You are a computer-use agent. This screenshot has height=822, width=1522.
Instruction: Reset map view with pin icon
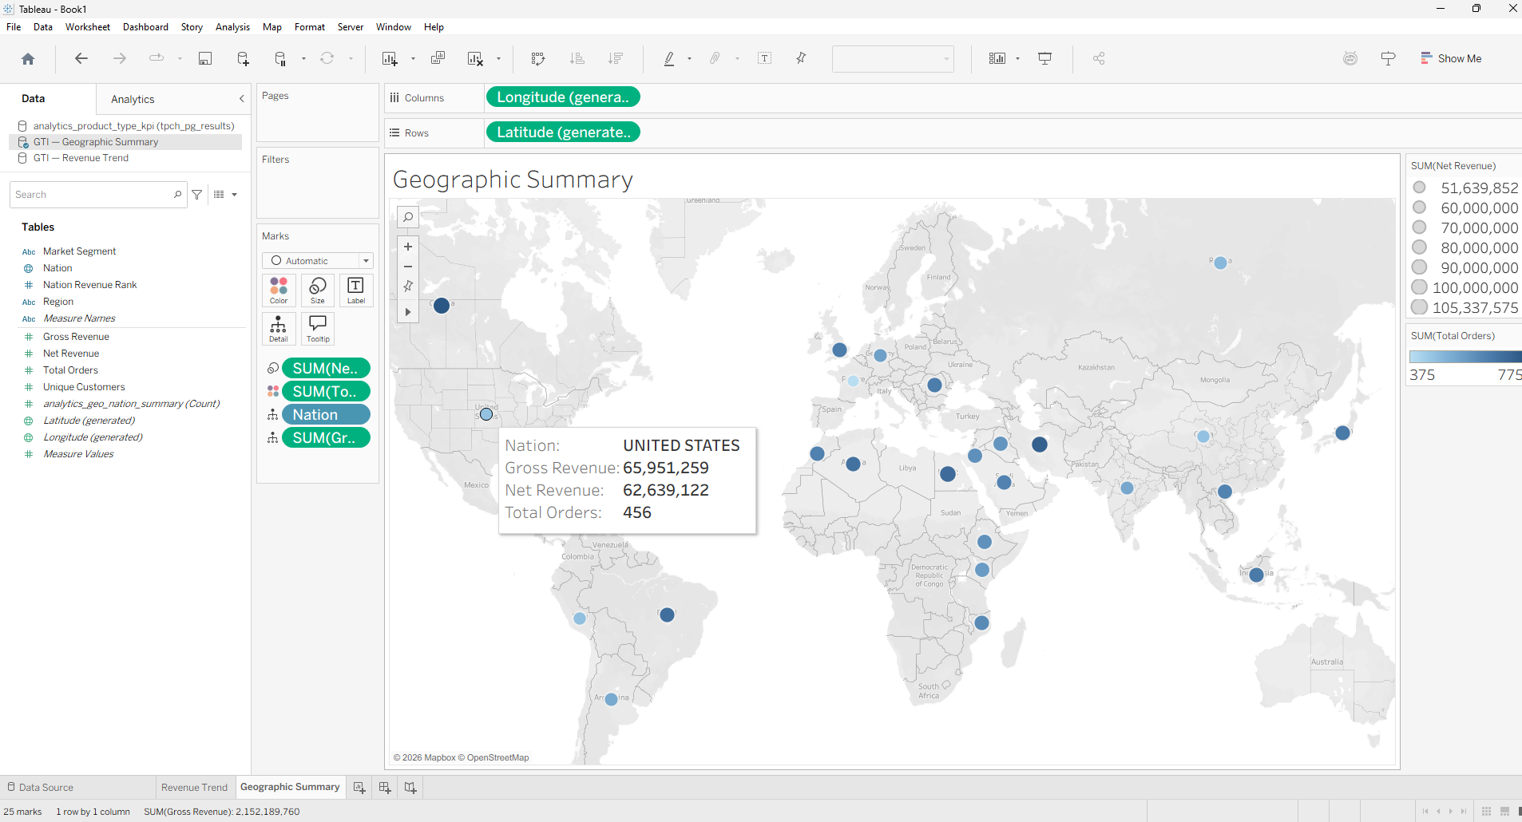(x=408, y=286)
